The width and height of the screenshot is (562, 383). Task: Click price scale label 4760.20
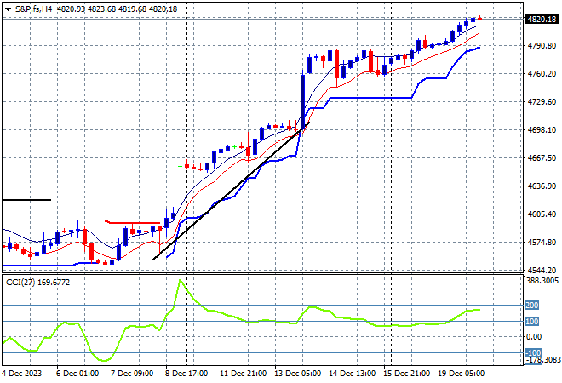542,73
